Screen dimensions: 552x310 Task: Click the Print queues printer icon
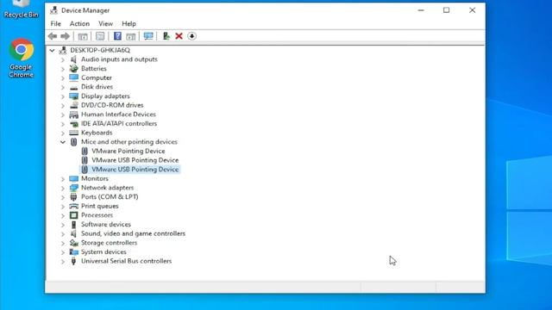tap(73, 206)
